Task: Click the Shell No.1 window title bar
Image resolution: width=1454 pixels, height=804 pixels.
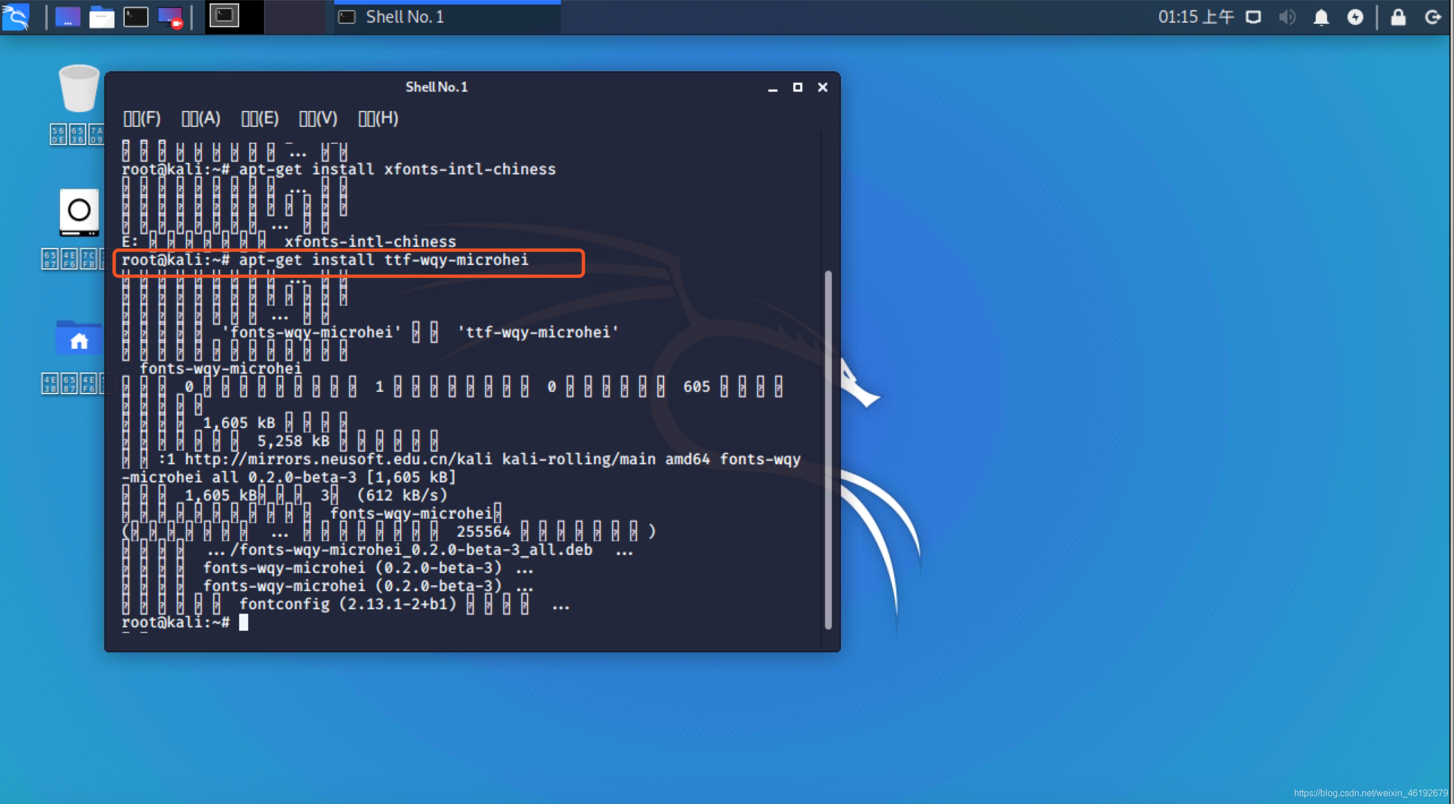Action: click(436, 87)
